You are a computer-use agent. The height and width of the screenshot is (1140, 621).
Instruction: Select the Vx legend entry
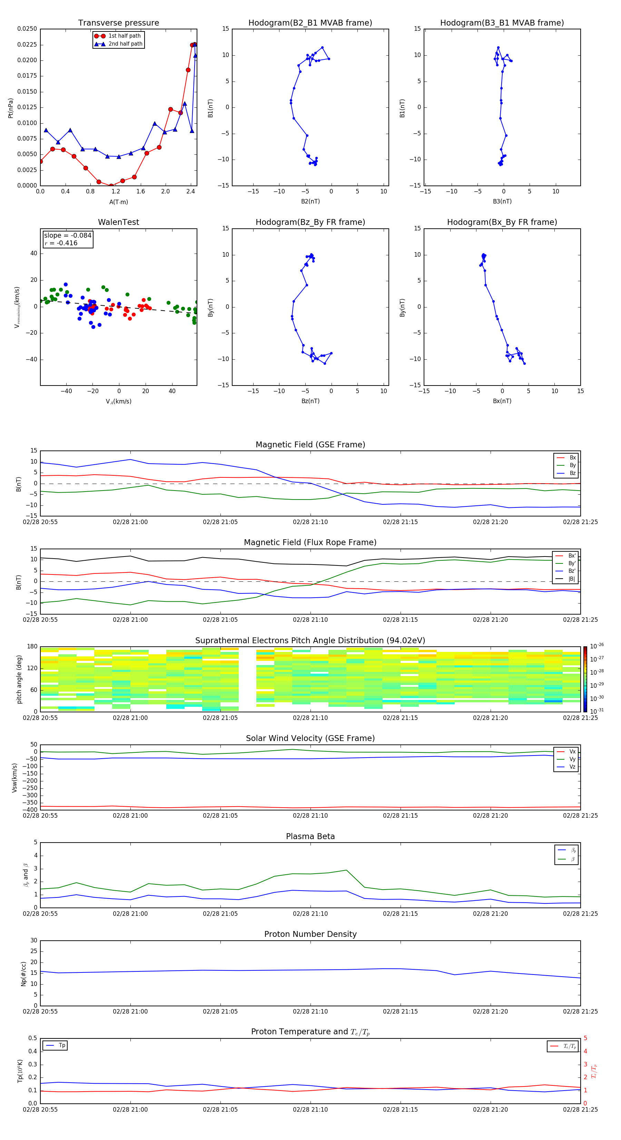click(566, 751)
